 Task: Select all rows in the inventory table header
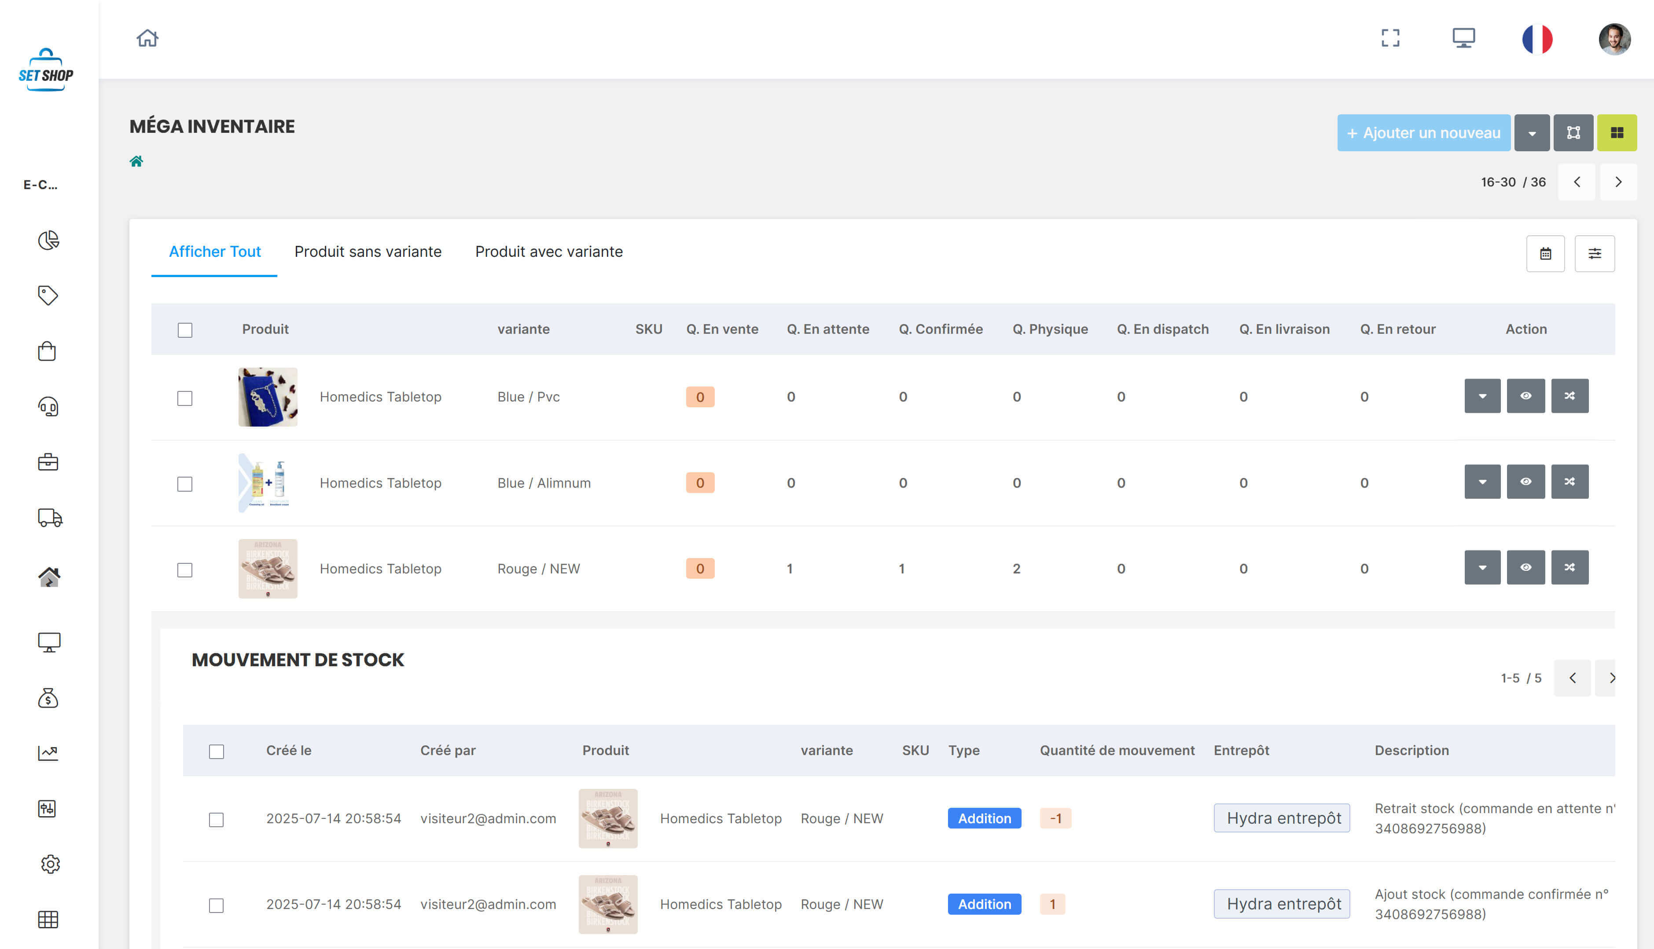(184, 330)
